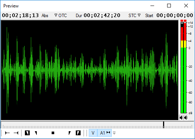Click the duration value 00;02;42;20
195x139 pixels.
(102, 16)
